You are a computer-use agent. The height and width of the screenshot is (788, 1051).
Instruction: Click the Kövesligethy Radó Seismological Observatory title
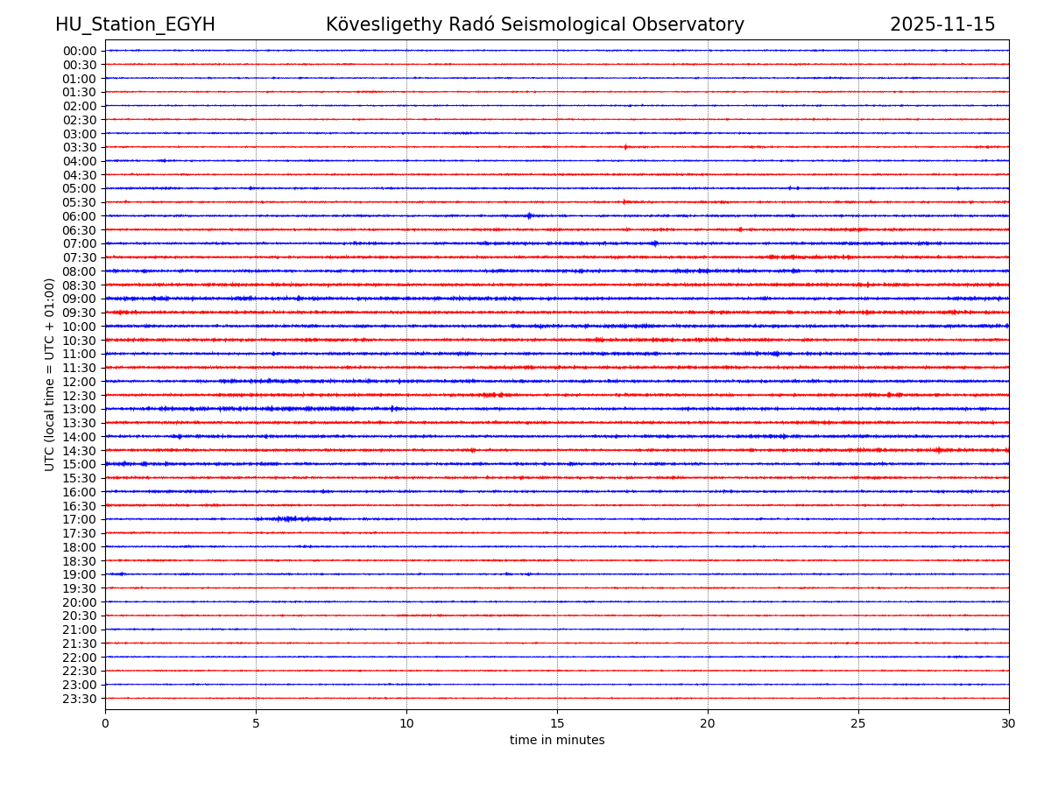534,25
